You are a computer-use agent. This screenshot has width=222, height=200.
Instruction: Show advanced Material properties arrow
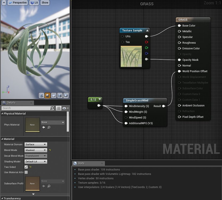(33, 194)
